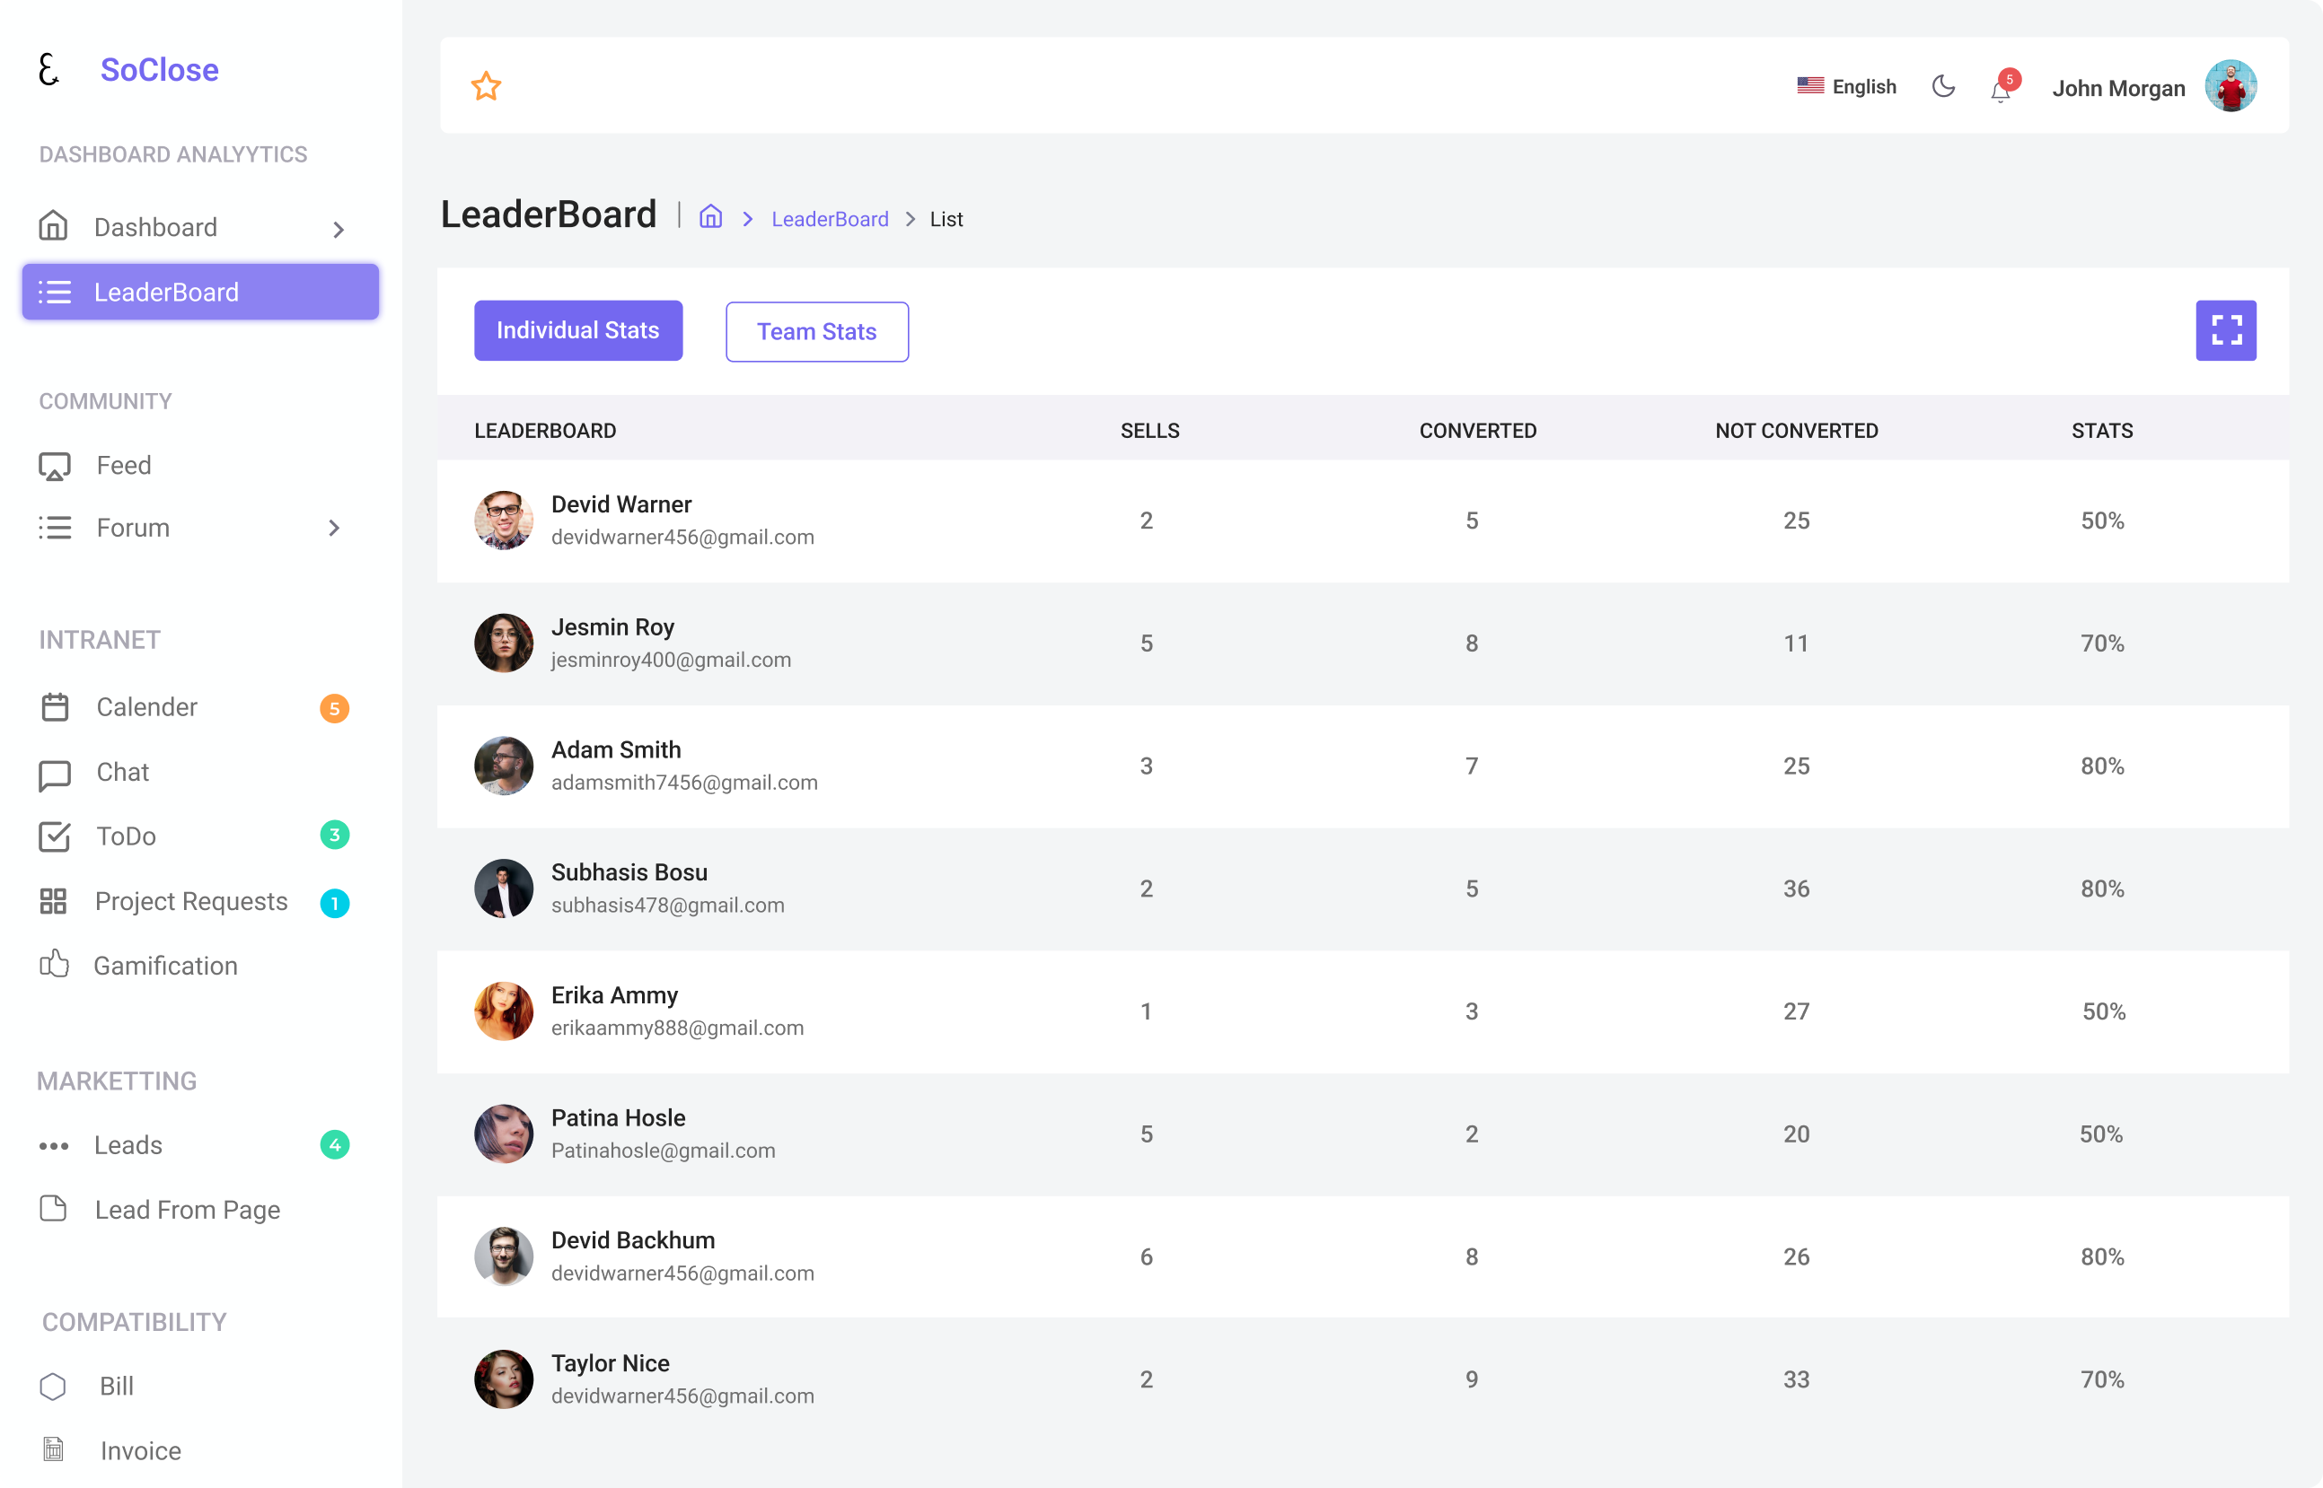Click the ToDo checkbox icon

click(54, 836)
